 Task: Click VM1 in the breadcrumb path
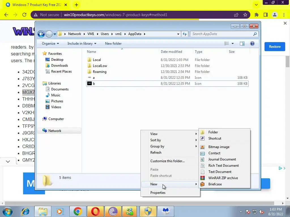pyautogui.click(x=91, y=34)
